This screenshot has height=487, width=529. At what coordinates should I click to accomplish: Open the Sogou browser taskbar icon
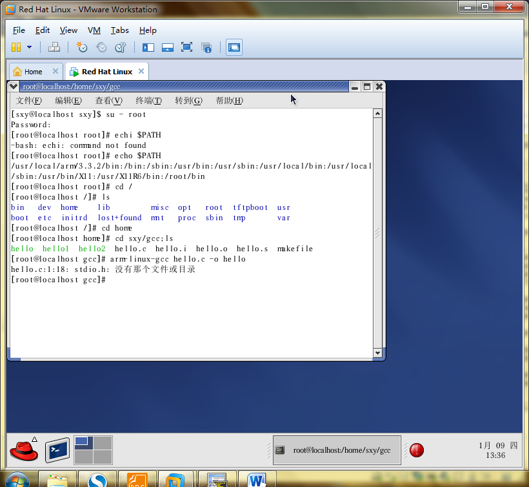97,479
